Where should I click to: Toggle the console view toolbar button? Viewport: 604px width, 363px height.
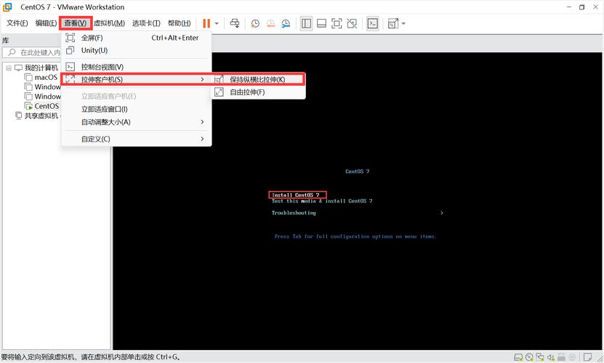point(372,23)
